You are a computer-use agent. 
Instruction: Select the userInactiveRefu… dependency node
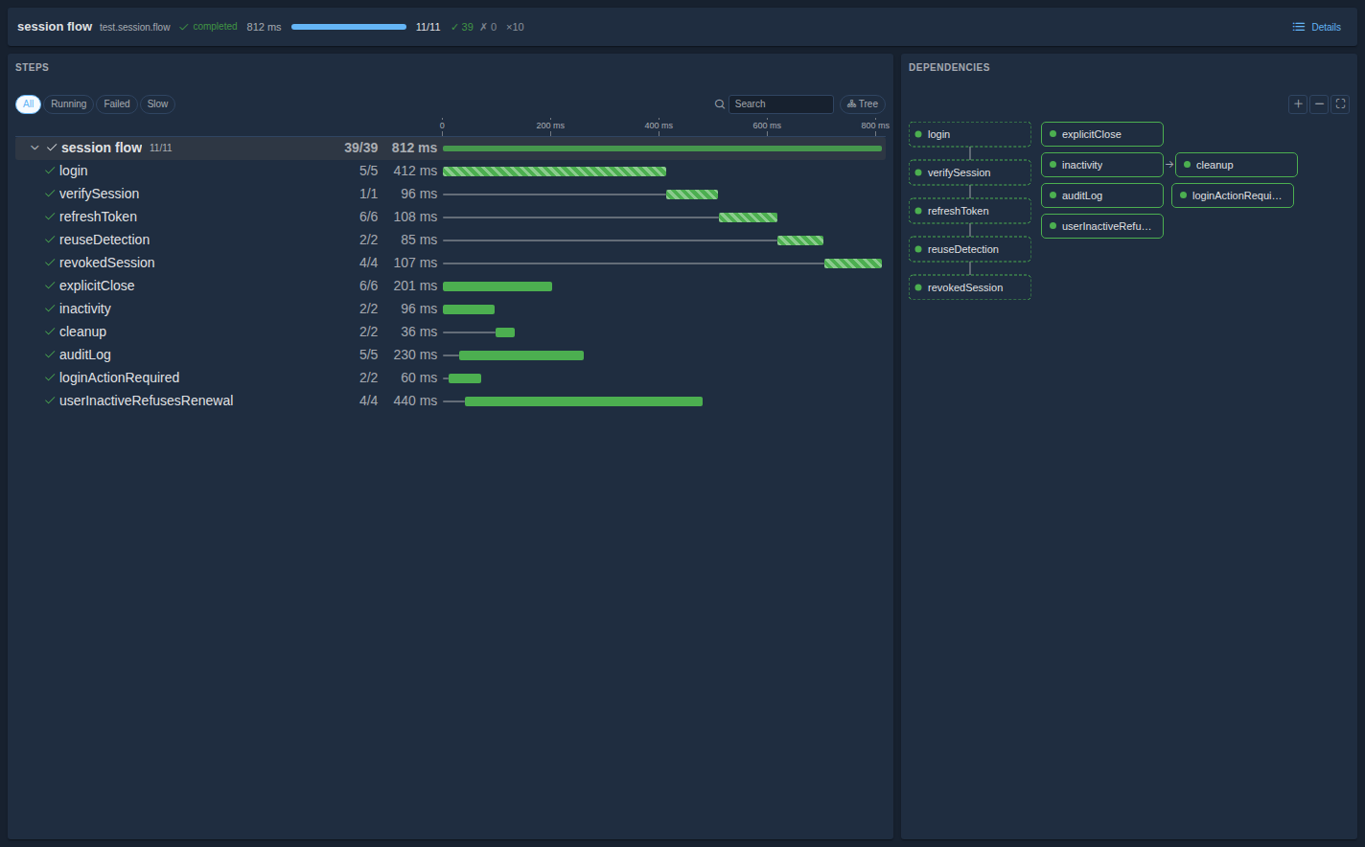click(x=1102, y=226)
